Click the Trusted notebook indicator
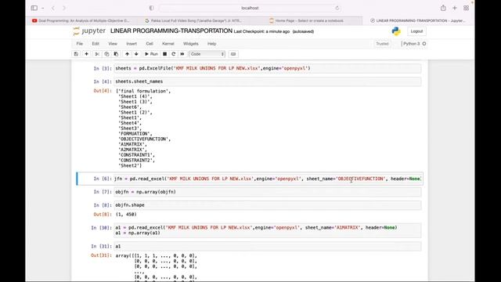This screenshot has width=501, height=282. click(382, 44)
